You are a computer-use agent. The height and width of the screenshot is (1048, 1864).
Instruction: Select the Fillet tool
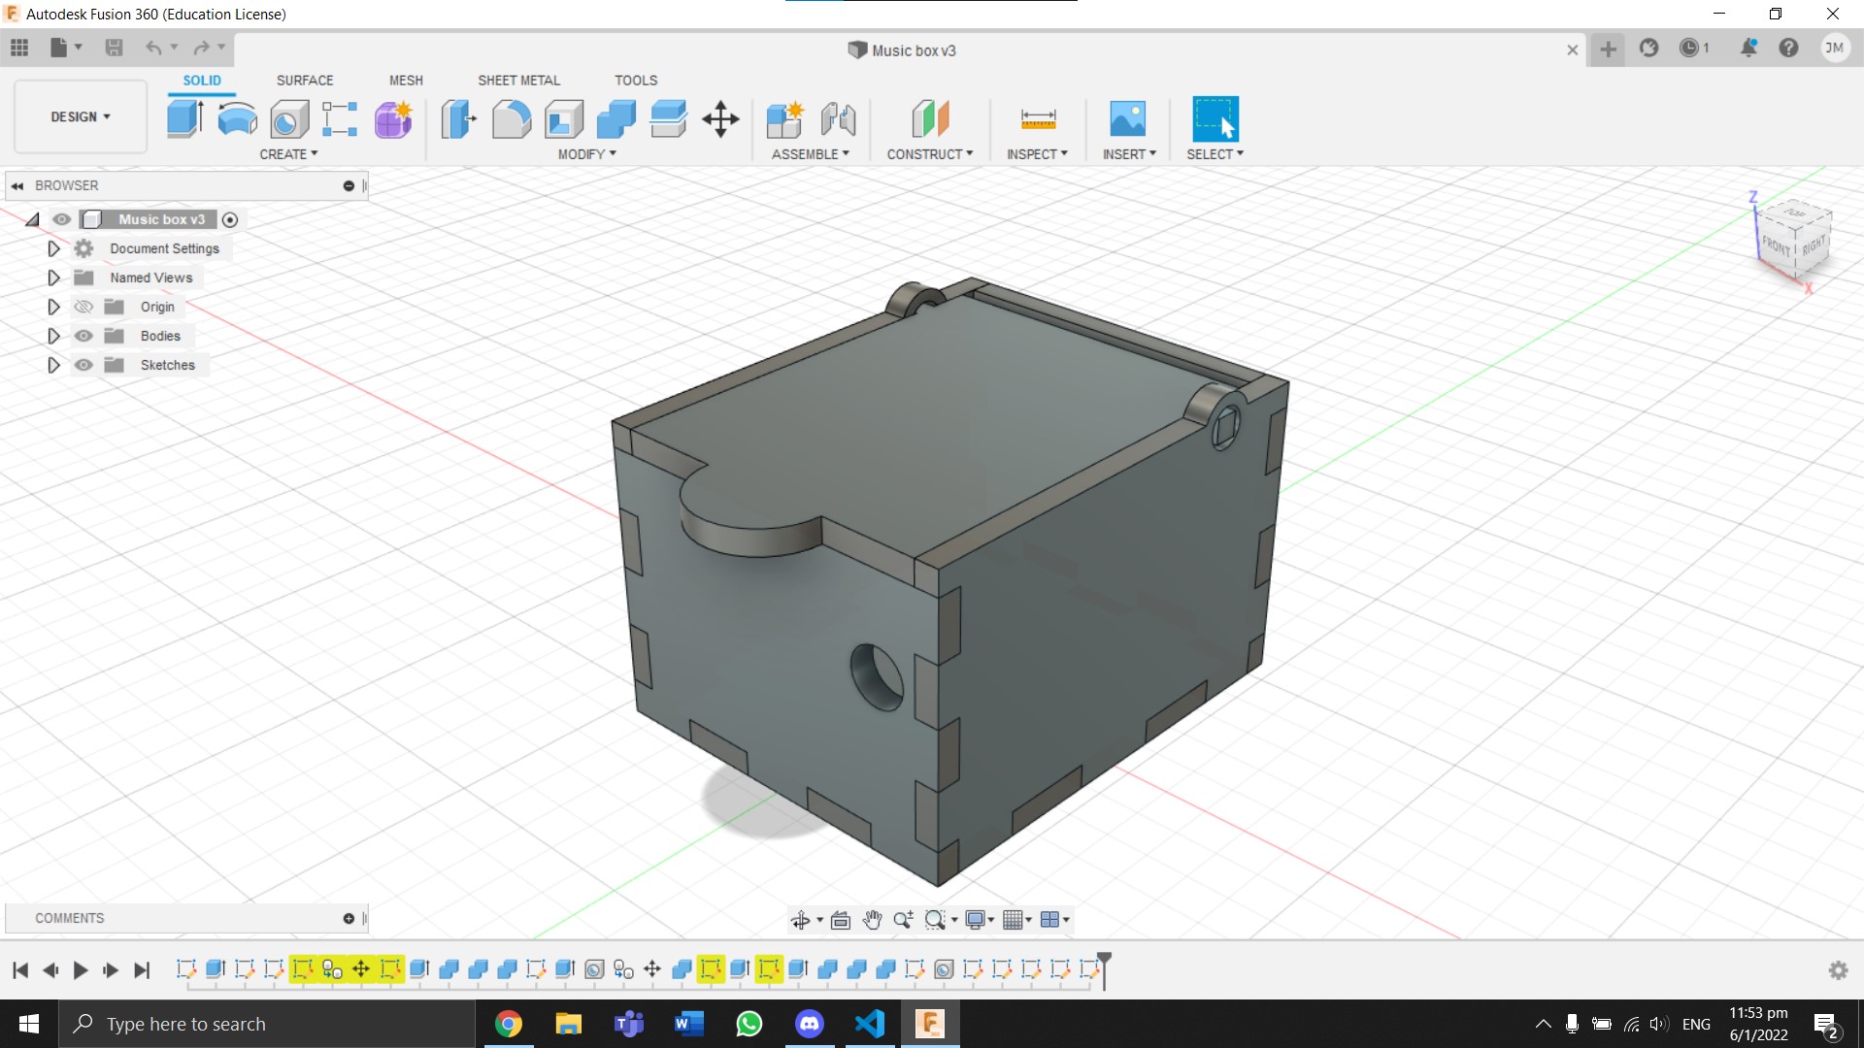coord(512,119)
